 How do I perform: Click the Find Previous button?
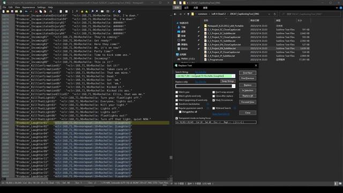click(x=248, y=78)
